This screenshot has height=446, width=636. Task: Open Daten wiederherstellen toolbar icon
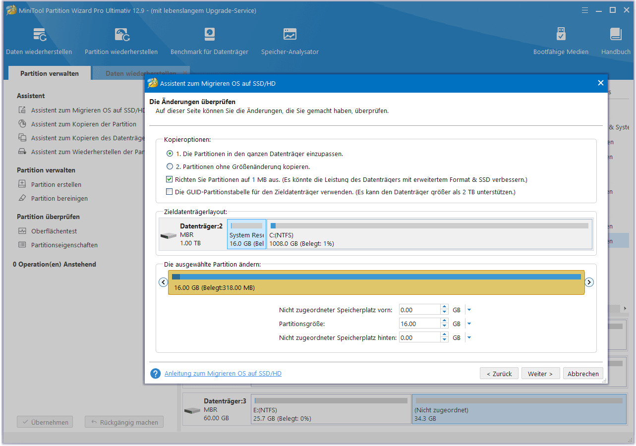pos(39,34)
